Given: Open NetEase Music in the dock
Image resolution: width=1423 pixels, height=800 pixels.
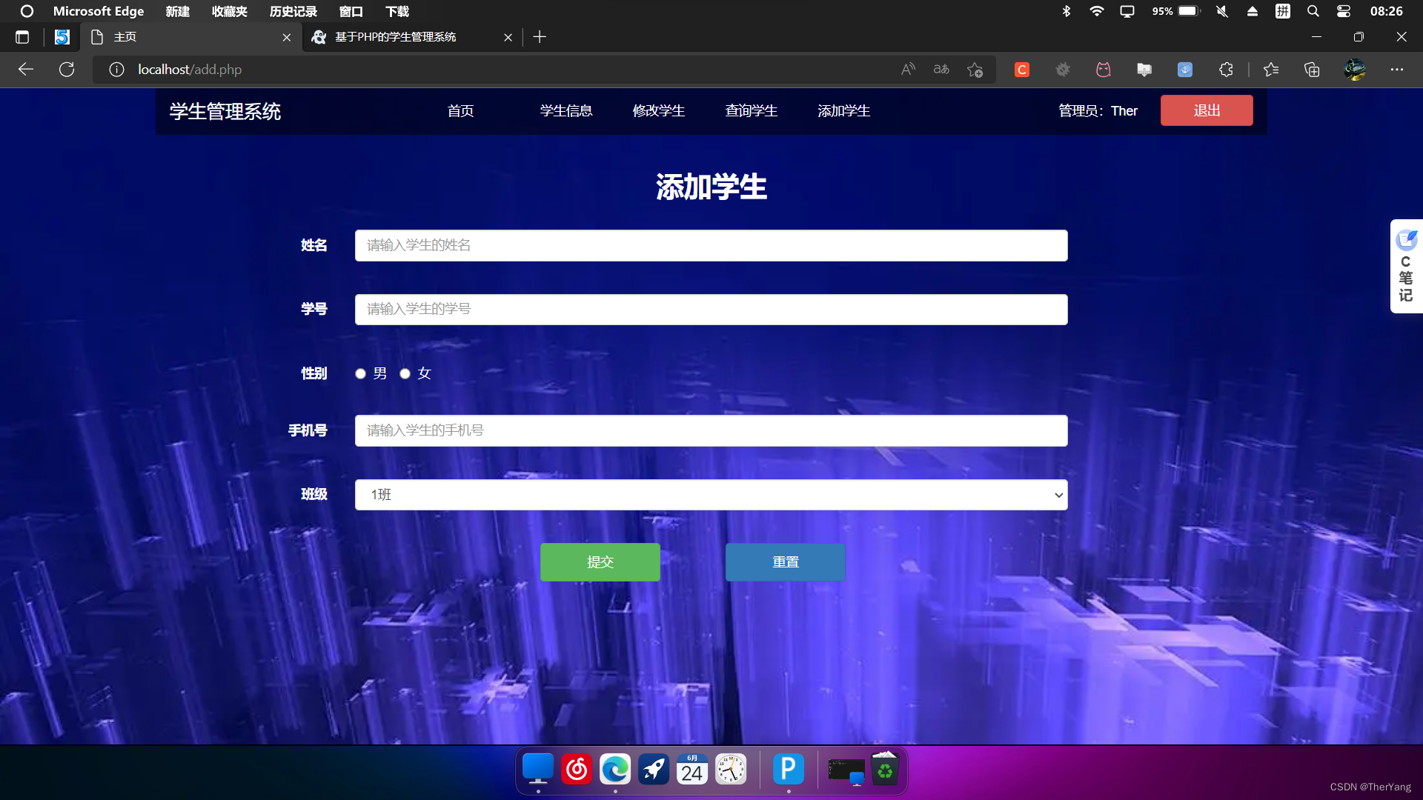Looking at the screenshot, I should click(x=577, y=770).
